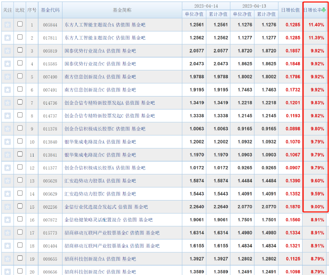Mark fund 007490 with the star icon

(7, 77)
